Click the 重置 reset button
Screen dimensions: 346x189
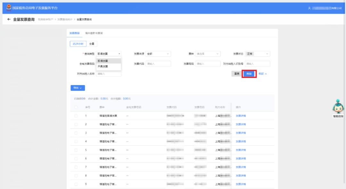[x=237, y=74]
